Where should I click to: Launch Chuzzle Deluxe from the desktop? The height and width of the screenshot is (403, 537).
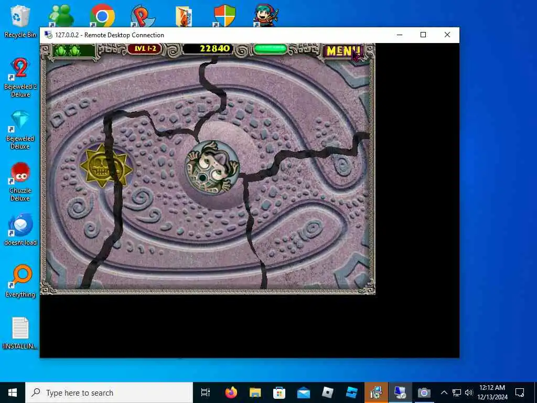20,182
